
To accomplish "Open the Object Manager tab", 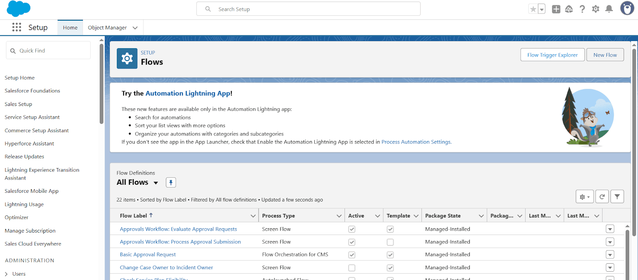I will [107, 27].
